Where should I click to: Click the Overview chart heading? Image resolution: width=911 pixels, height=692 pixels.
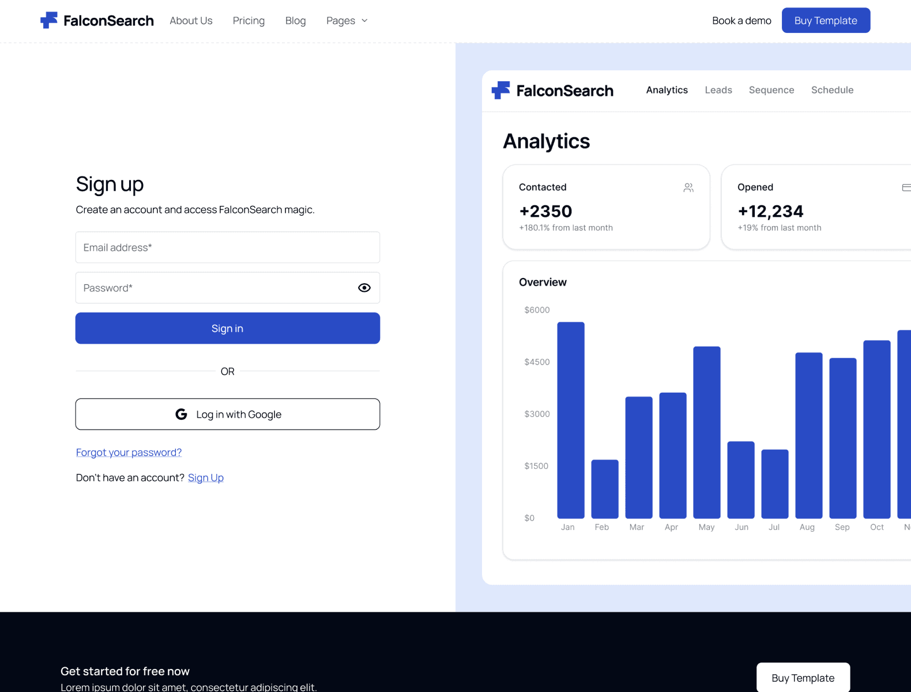pyautogui.click(x=543, y=282)
